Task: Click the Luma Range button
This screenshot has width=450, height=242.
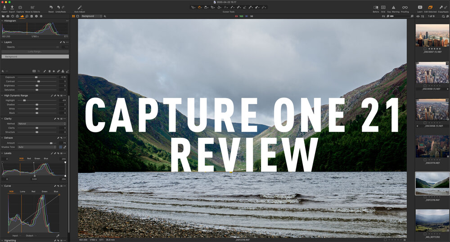Action: pyautogui.click(x=35, y=52)
